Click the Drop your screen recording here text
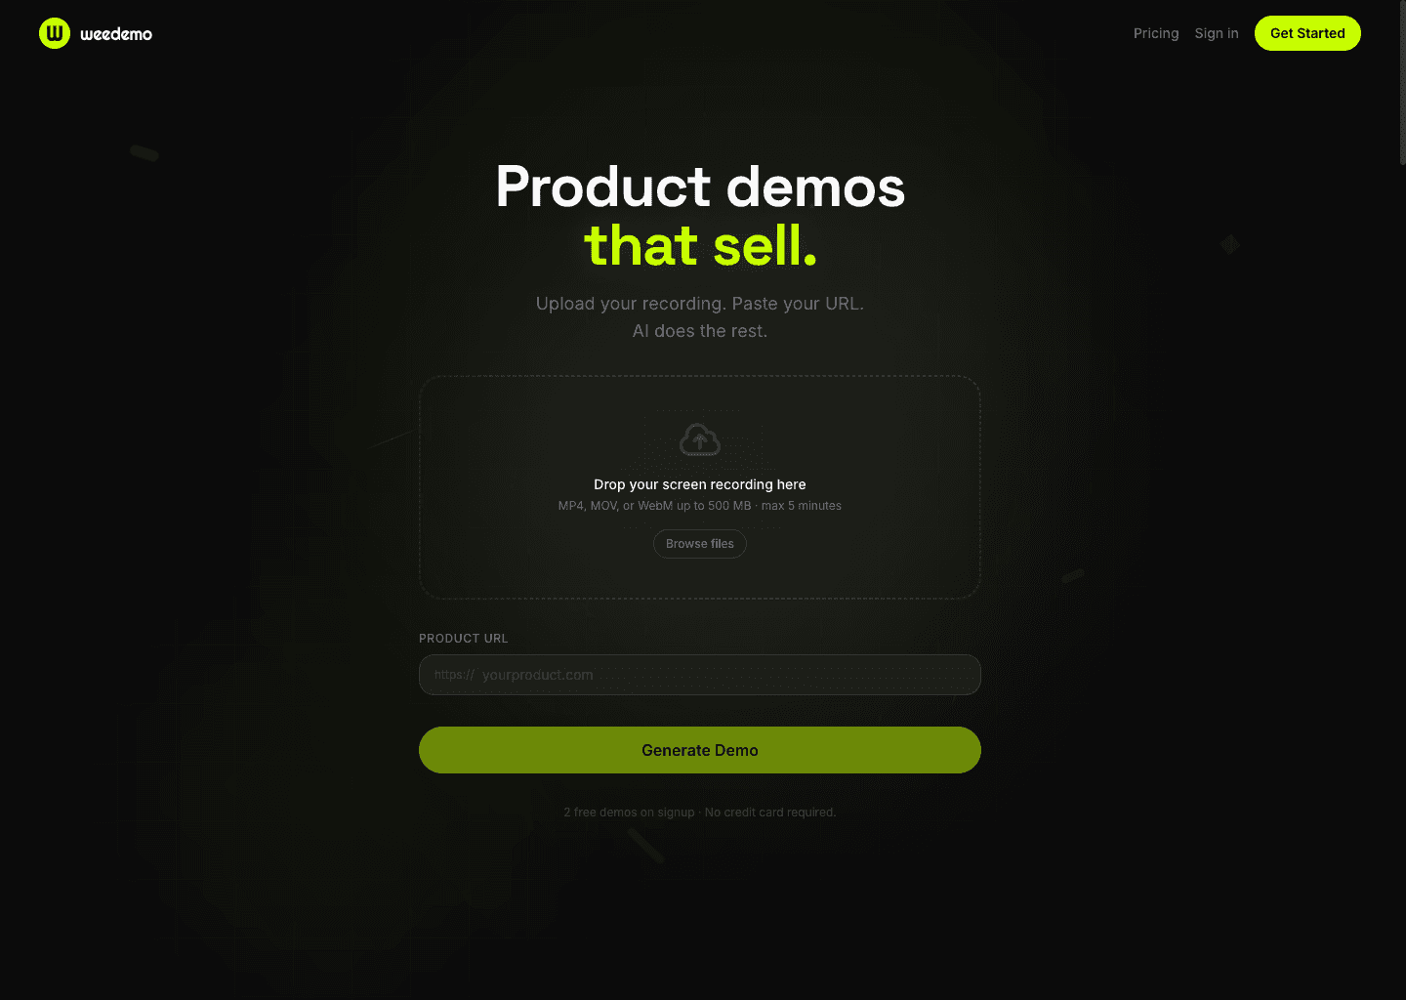1406x1000 pixels. (x=699, y=483)
